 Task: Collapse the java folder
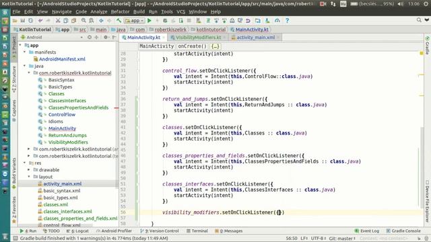click(x=25, y=66)
